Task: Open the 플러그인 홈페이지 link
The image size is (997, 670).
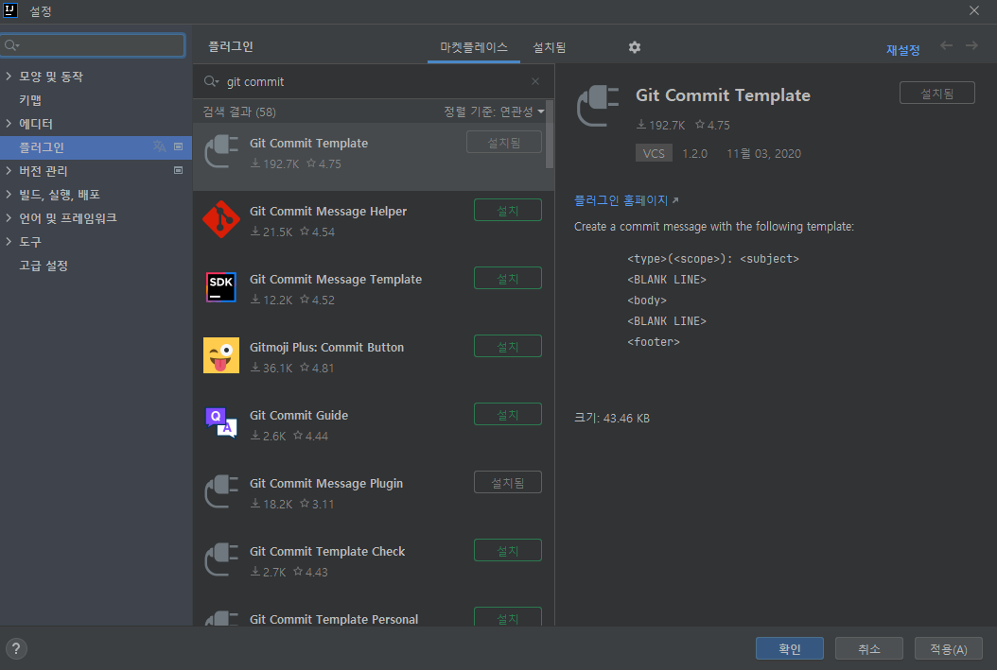Action: coord(625,200)
